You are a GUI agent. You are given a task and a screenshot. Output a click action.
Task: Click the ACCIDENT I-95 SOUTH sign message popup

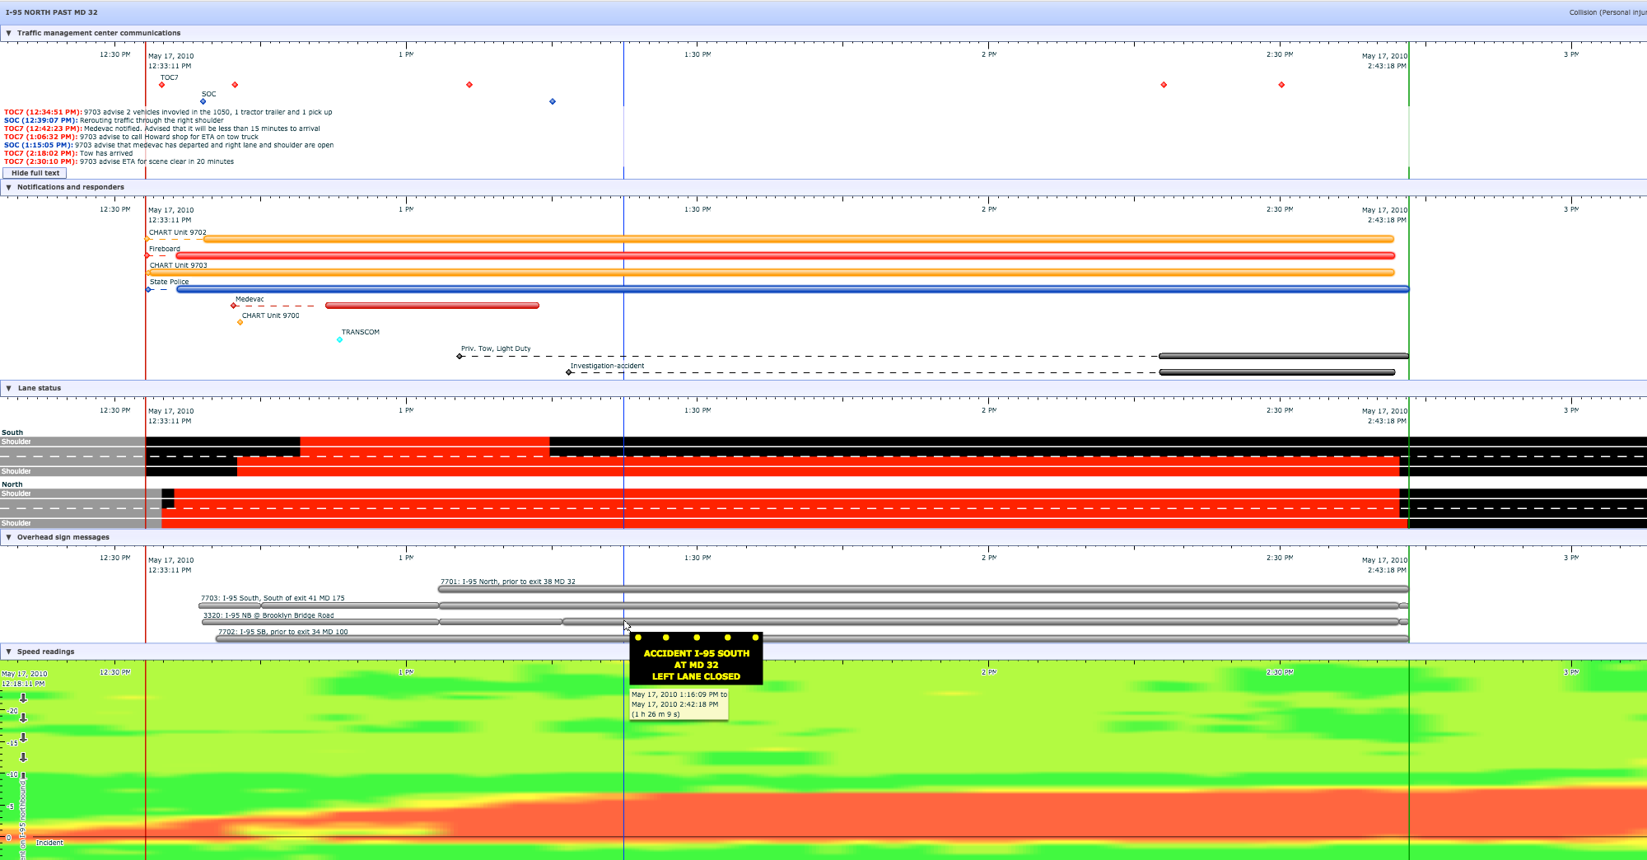(x=697, y=659)
